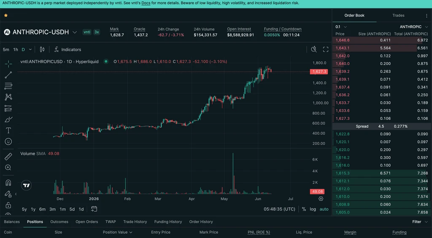
Task: Click the vntl deployer badge
Action: coord(87,32)
